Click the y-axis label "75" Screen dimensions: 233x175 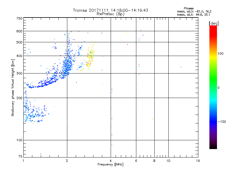coord(20,156)
